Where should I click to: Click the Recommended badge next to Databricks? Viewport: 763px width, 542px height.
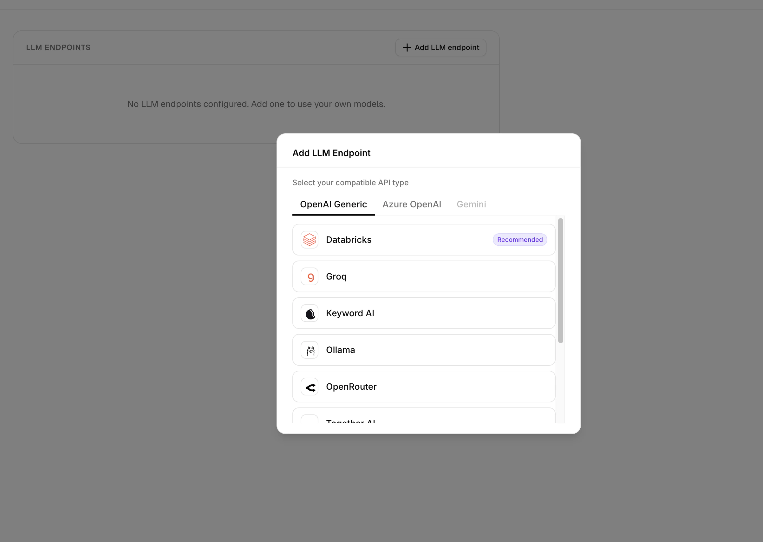[519, 240]
